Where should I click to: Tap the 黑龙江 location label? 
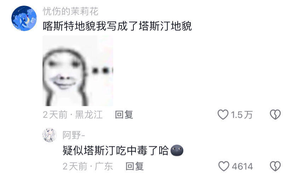(x=89, y=115)
